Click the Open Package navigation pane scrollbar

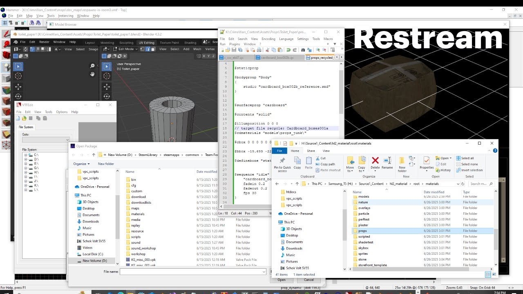[118, 217]
